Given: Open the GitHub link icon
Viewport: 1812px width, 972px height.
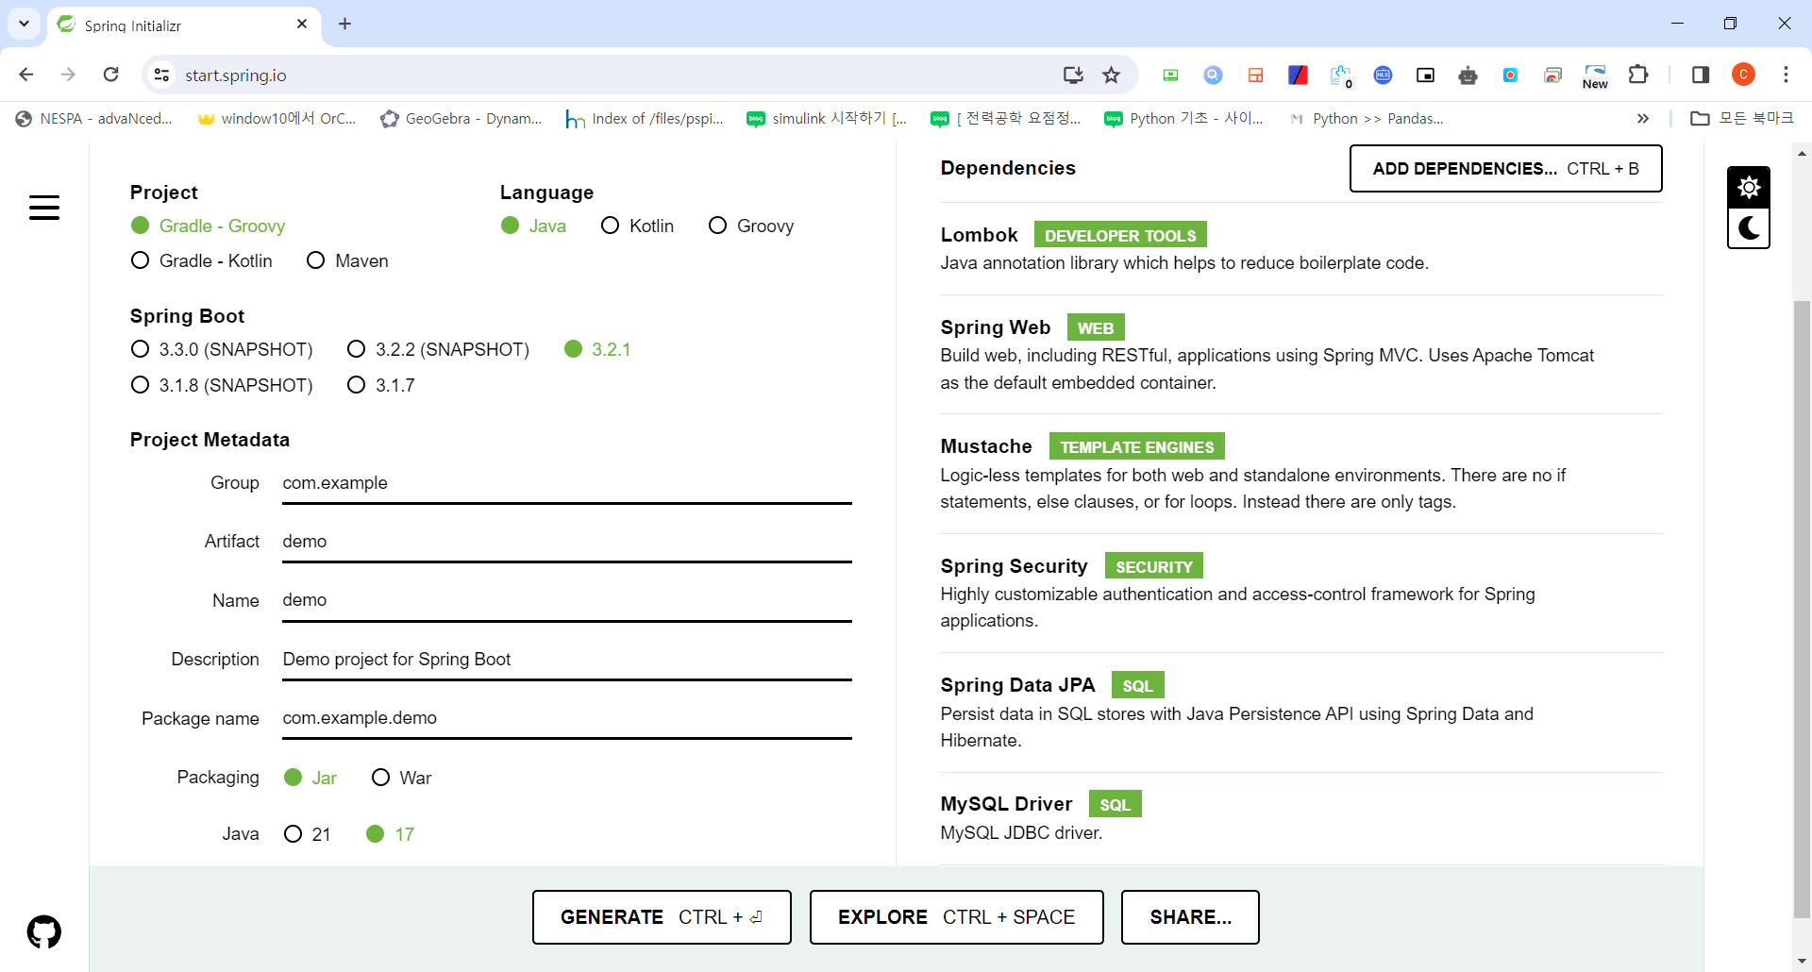Looking at the screenshot, I should [x=44, y=931].
